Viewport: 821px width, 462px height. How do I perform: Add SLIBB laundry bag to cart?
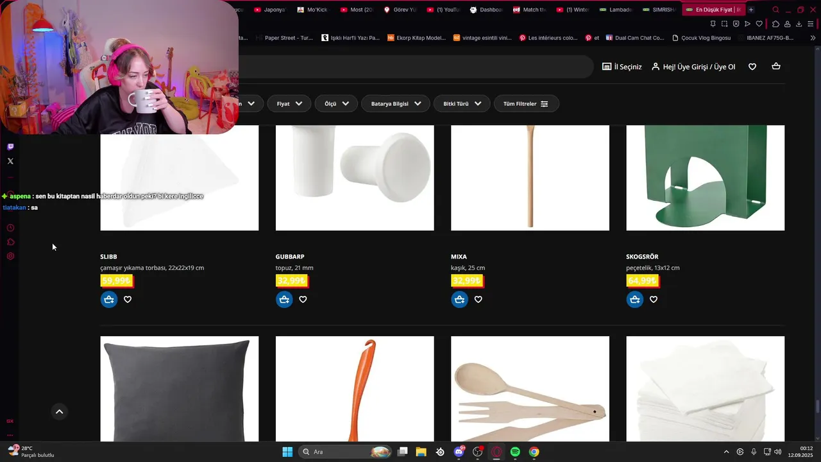109,300
